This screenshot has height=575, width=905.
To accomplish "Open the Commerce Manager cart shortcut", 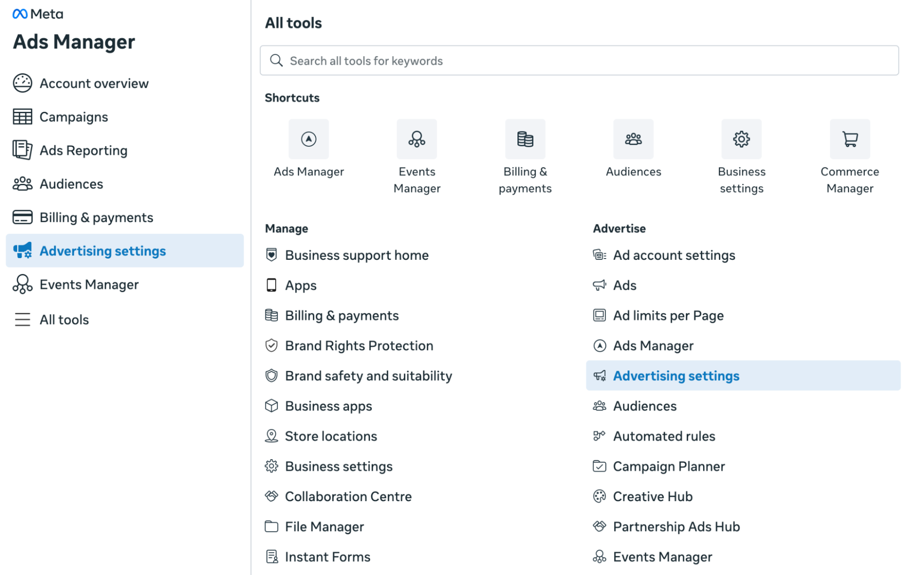I will point(849,139).
